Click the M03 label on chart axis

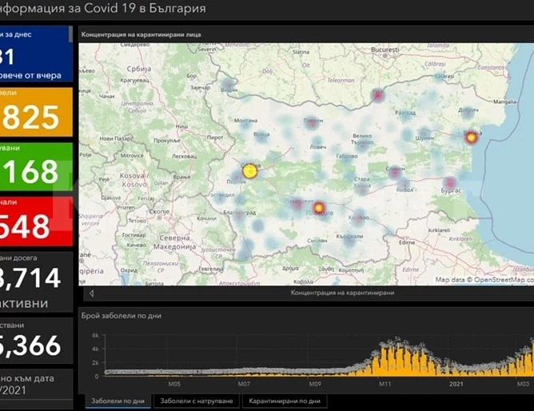tap(523, 384)
